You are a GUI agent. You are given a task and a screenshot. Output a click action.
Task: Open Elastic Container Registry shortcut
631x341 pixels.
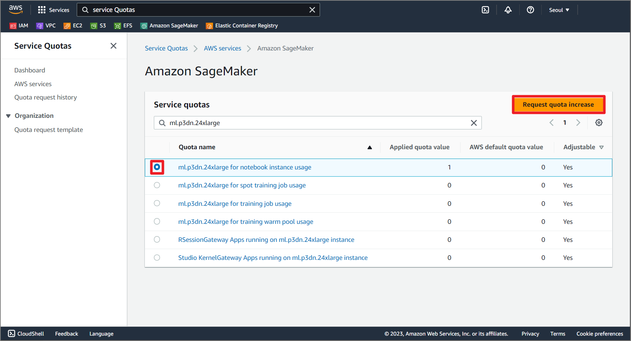point(242,26)
